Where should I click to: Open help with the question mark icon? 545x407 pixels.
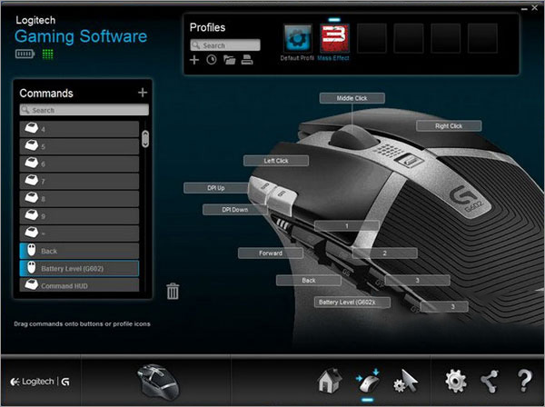[x=524, y=381]
